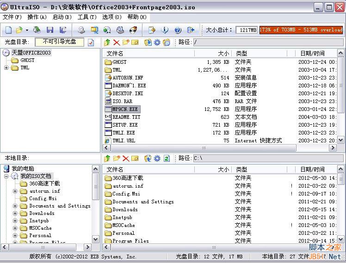Click the Exit toolbar icon

[x=191, y=30]
